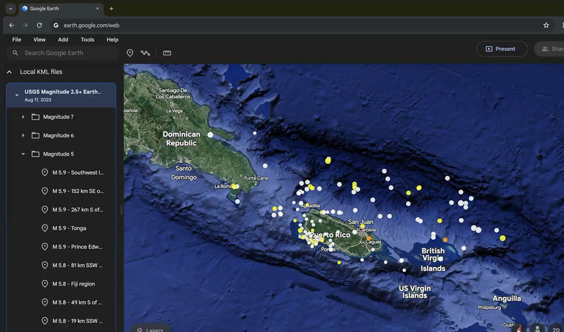564x332 pixels.
Task: Select the M 5.9 - Prince Edw... row
Action: tap(61, 247)
